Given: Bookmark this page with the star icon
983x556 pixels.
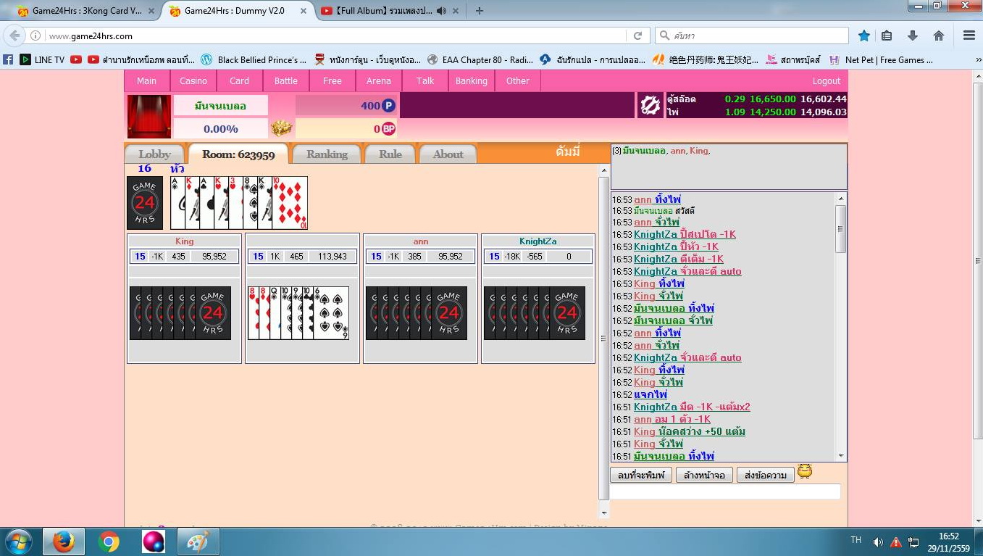Looking at the screenshot, I should click(x=863, y=36).
